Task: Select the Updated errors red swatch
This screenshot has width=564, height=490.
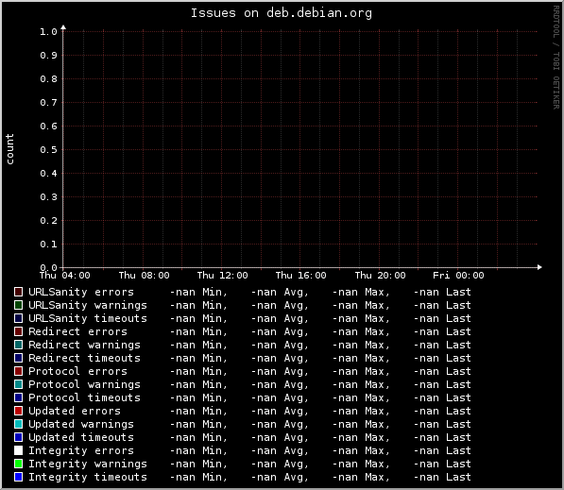Action: coord(18,411)
